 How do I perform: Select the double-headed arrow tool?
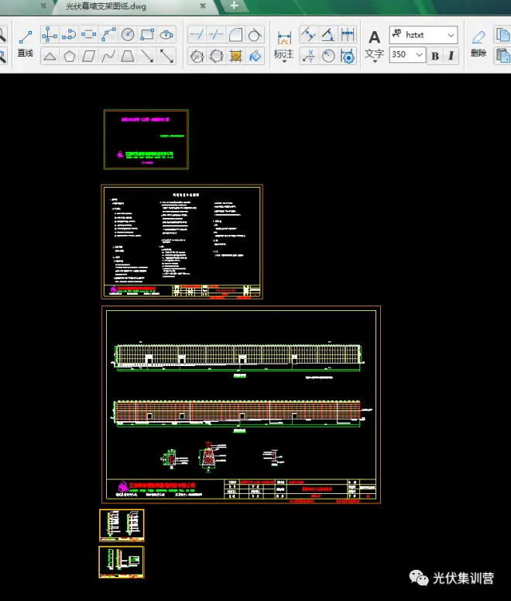coord(166,57)
